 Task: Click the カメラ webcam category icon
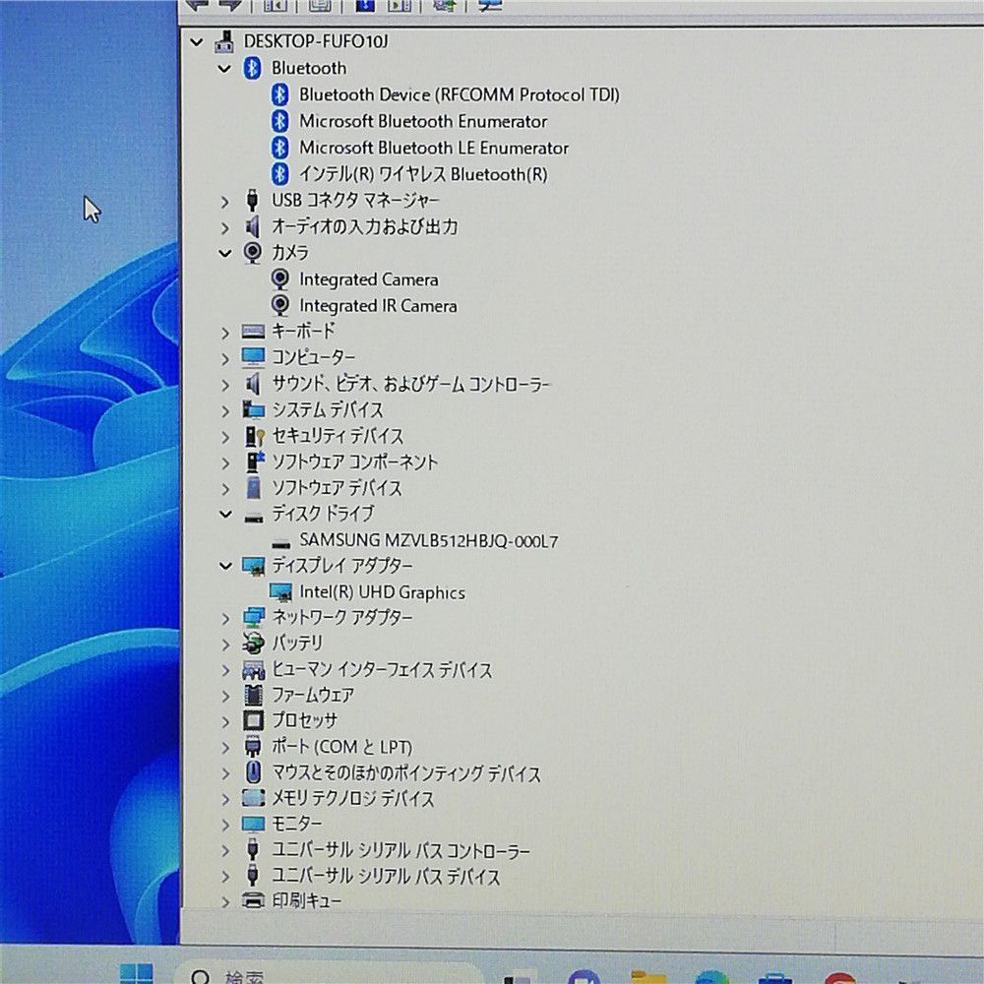[x=252, y=253]
